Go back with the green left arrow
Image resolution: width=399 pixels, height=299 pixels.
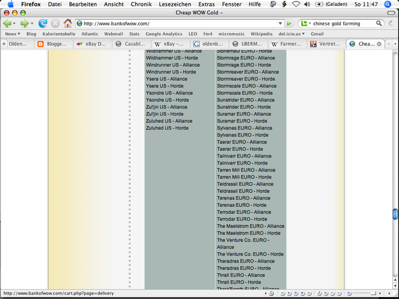7,23
